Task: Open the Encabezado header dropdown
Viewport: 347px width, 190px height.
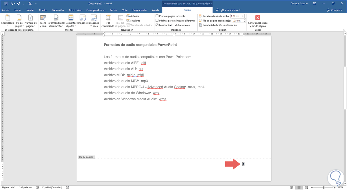Action: tap(8, 21)
